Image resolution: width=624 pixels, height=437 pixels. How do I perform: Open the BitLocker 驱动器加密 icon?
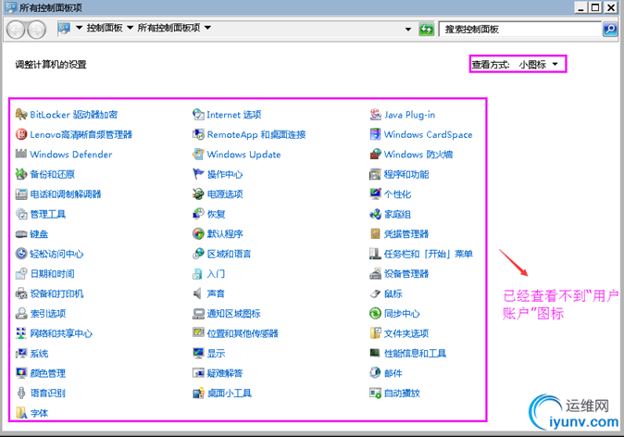(21, 115)
